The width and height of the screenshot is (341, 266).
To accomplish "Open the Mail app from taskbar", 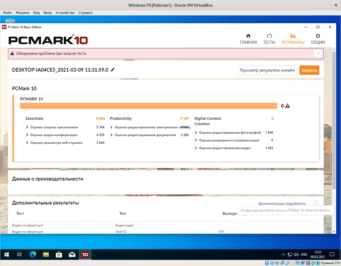I will point(72,254).
